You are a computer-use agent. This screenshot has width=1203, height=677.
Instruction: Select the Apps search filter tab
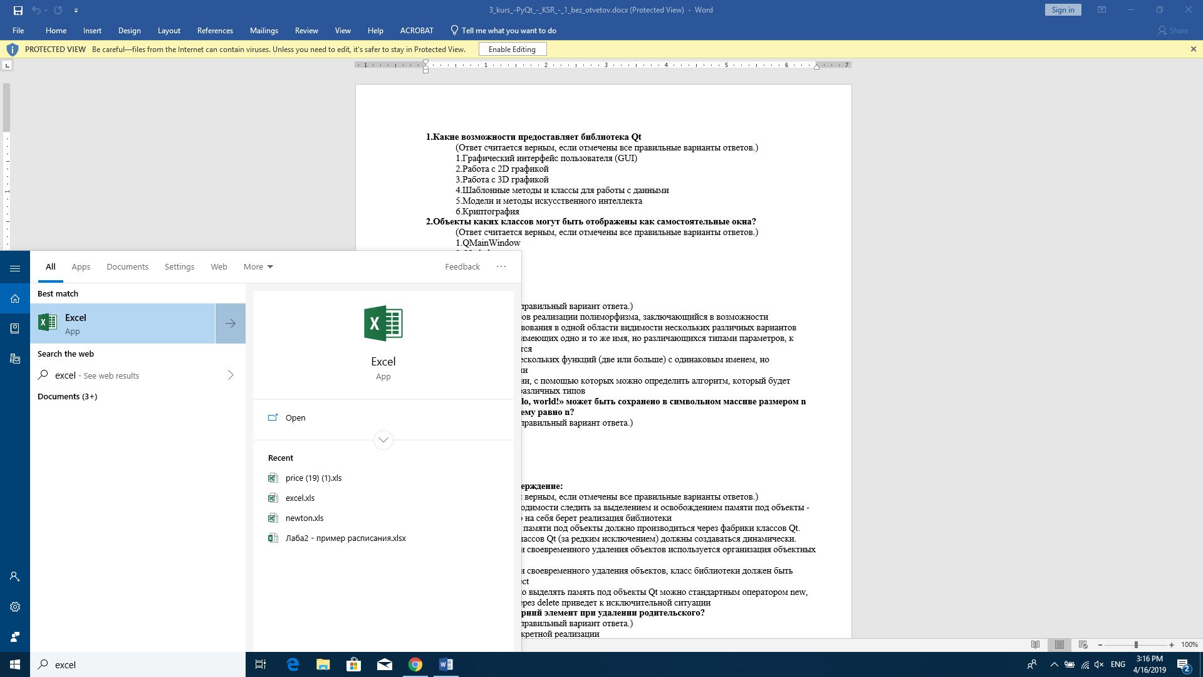[81, 266]
